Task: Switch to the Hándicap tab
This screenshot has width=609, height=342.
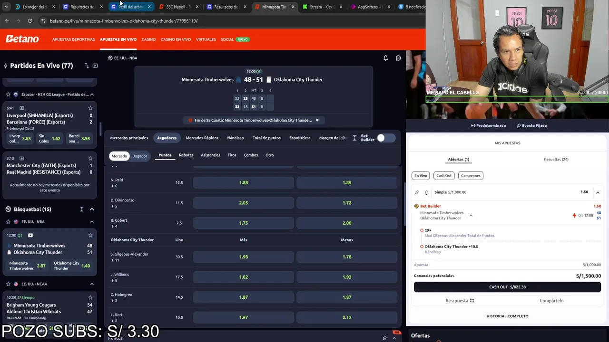Action: pos(235,138)
